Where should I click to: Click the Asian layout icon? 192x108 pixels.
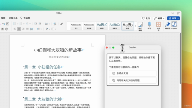point(46,24)
